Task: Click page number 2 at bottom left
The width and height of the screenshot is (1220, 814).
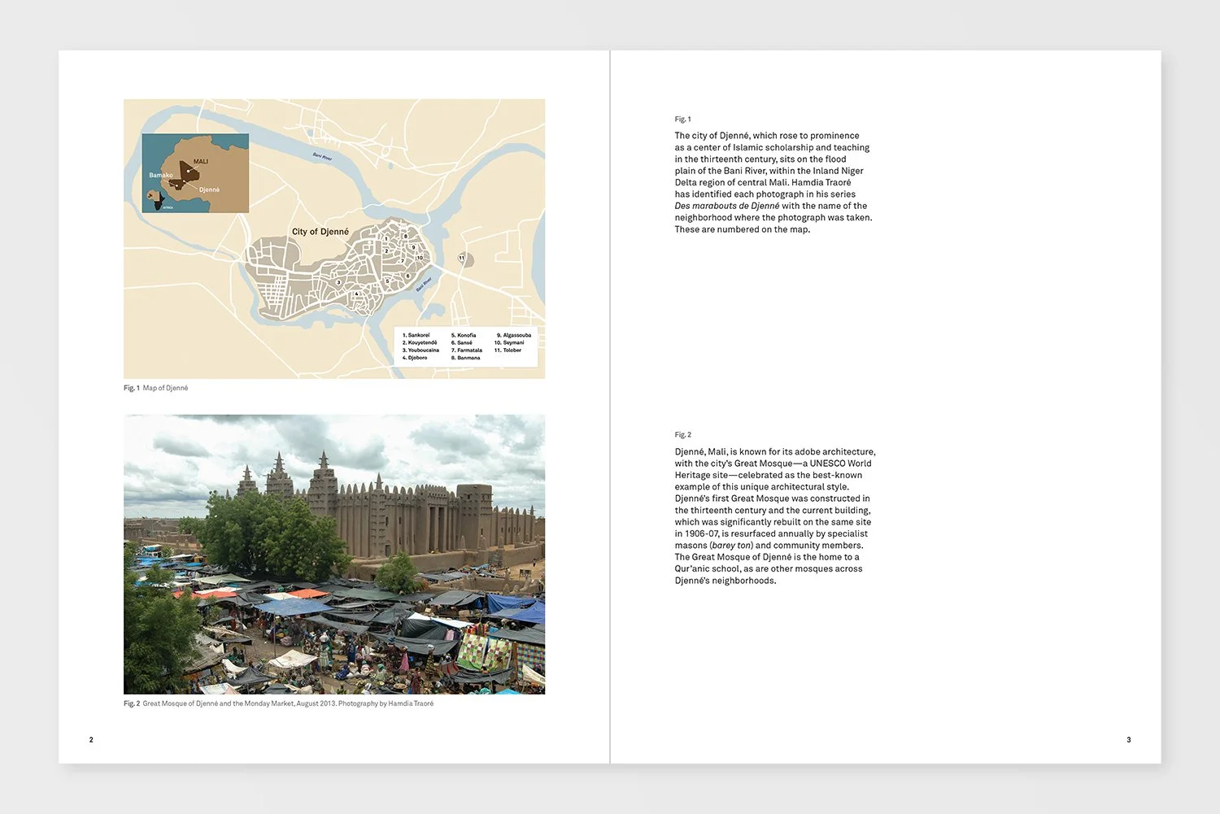Action: point(91,740)
